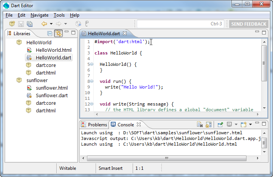Open the Tools menu

point(59,15)
